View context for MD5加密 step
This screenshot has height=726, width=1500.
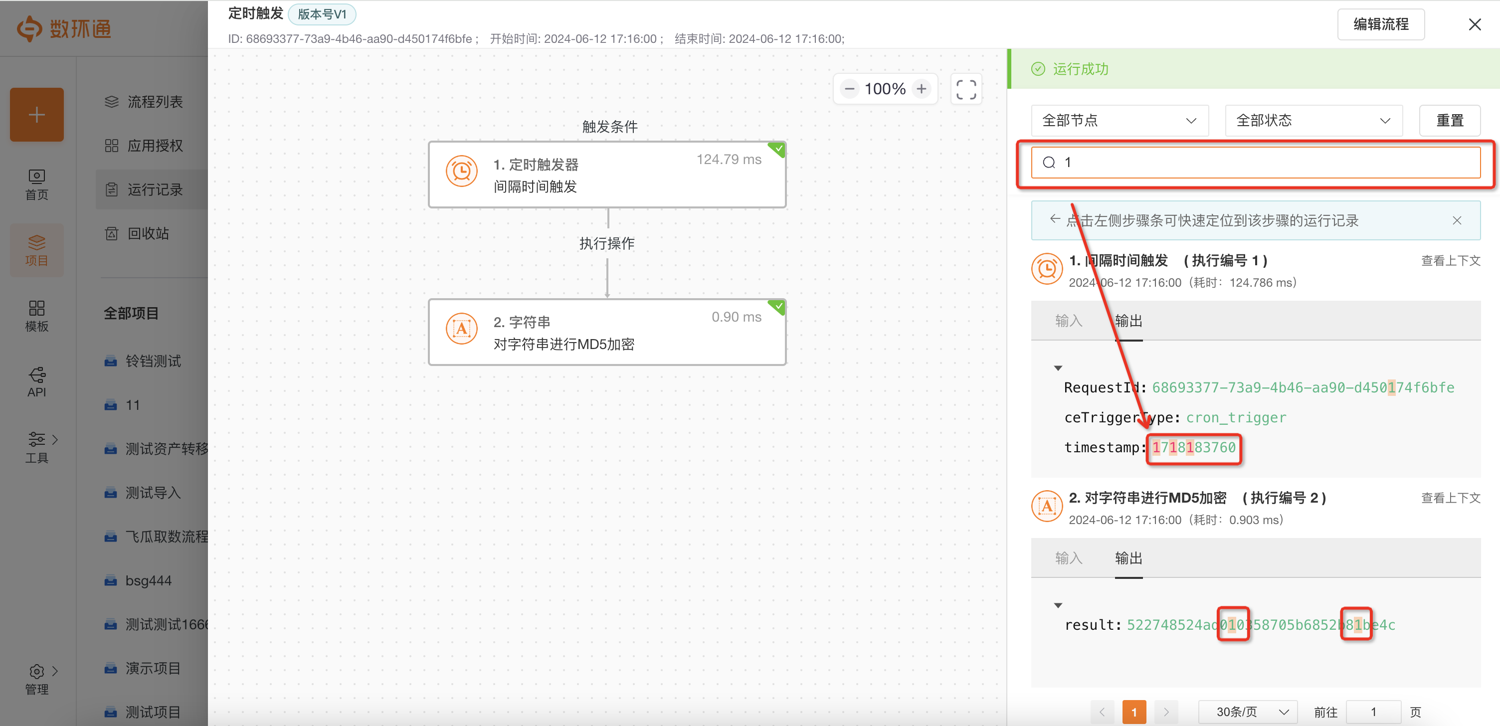click(x=1450, y=498)
